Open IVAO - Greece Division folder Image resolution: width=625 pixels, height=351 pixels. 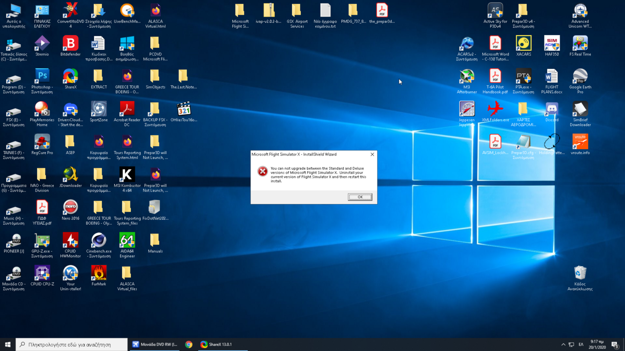click(42, 179)
